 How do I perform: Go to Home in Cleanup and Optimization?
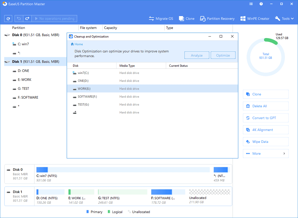pos(77,44)
